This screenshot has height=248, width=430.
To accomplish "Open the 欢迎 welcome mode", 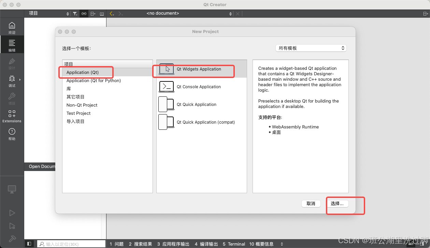I will [x=12, y=28].
